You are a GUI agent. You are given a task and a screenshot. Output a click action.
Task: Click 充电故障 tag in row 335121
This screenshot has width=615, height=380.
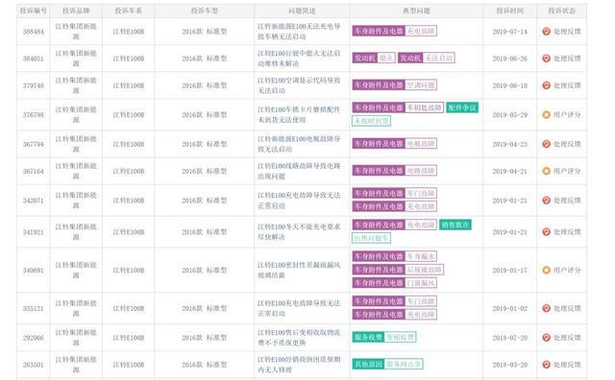(395, 315)
